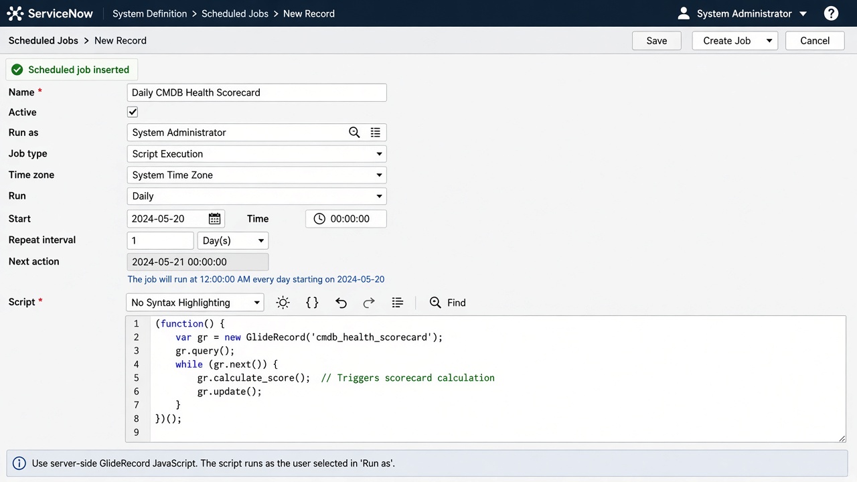This screenshot has height=482, width=857.
Task: Click the Name input field
Action: [x=256, y=92]
